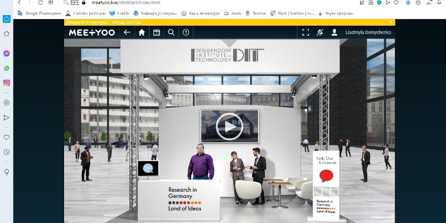
Task: Open history clock icon in sidebar
Action: (7, 152)
